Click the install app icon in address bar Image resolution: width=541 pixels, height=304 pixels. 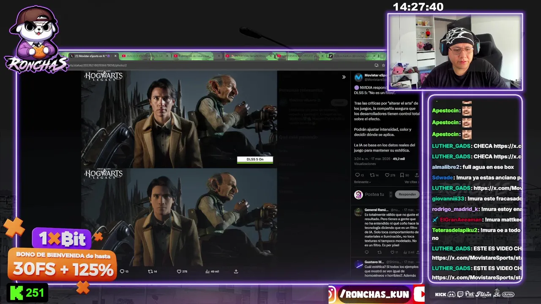(x=376, y=65)
